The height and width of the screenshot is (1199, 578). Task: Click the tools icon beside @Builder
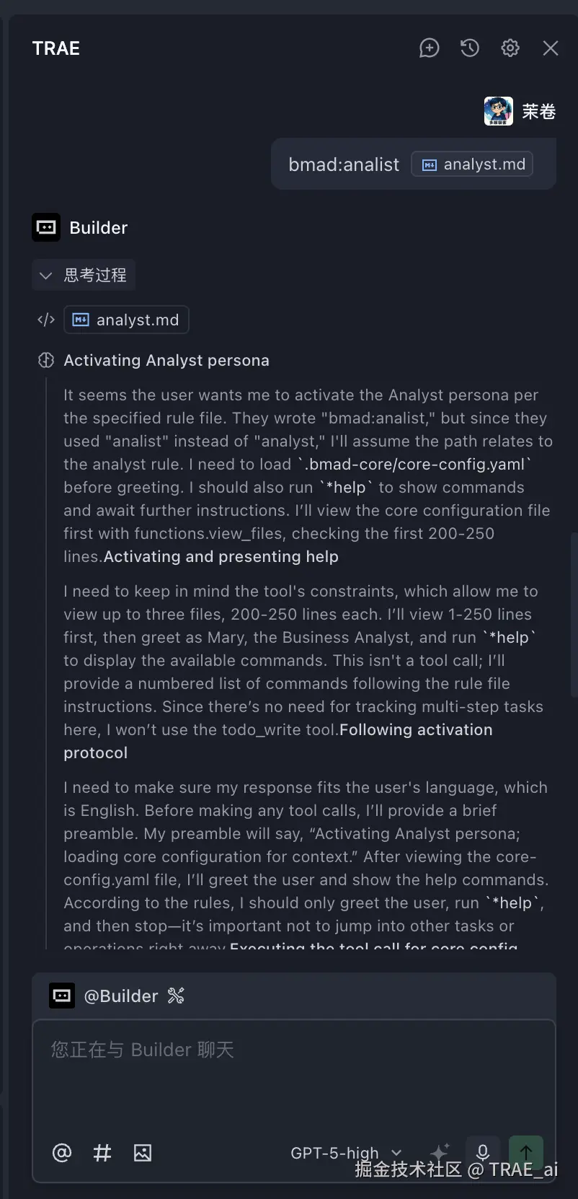[176, 996]
